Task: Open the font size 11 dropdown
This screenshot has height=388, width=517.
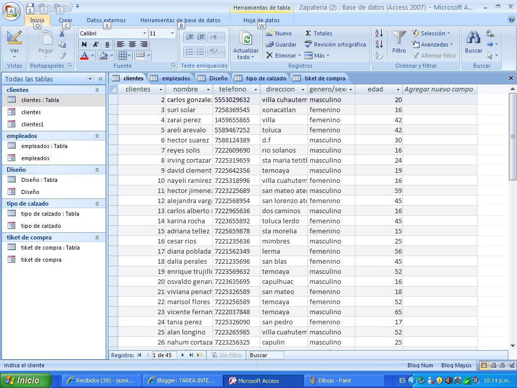Action: [172, 33]
